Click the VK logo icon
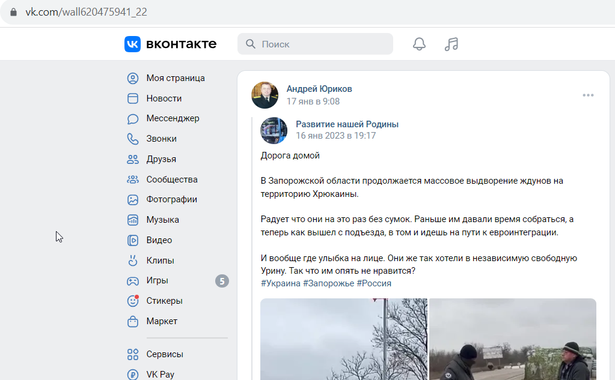This screenshot has height=380, width=615. click(132, 44)
